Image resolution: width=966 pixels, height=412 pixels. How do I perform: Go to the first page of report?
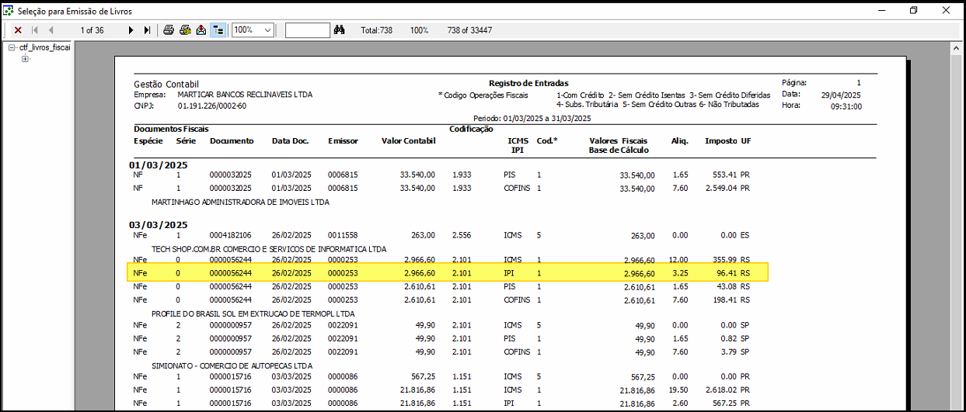click(x=35, y=30)
